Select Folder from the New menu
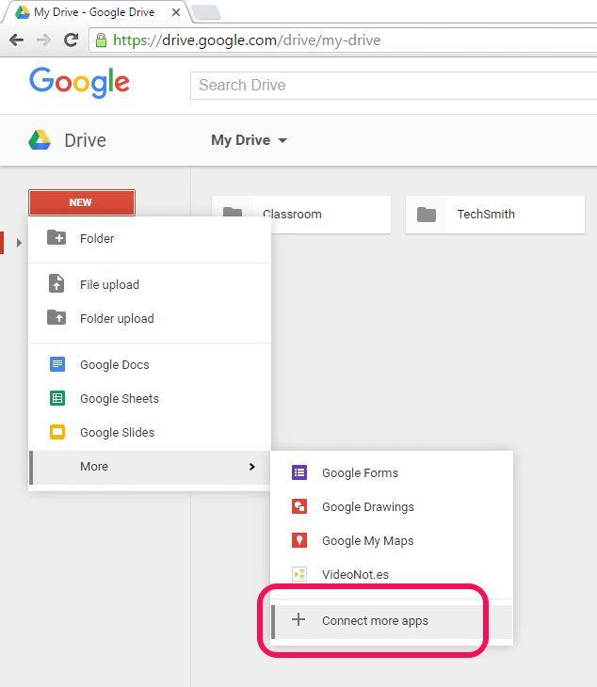Viewport: 597px width, 687px height. (x=150, y=239)
